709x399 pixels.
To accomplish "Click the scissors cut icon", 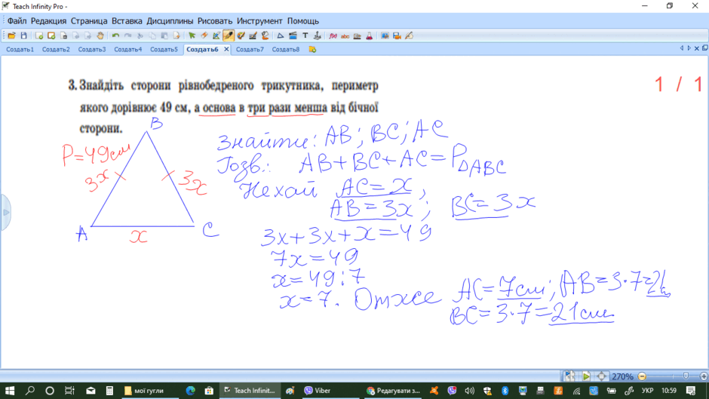I will 140,35.
